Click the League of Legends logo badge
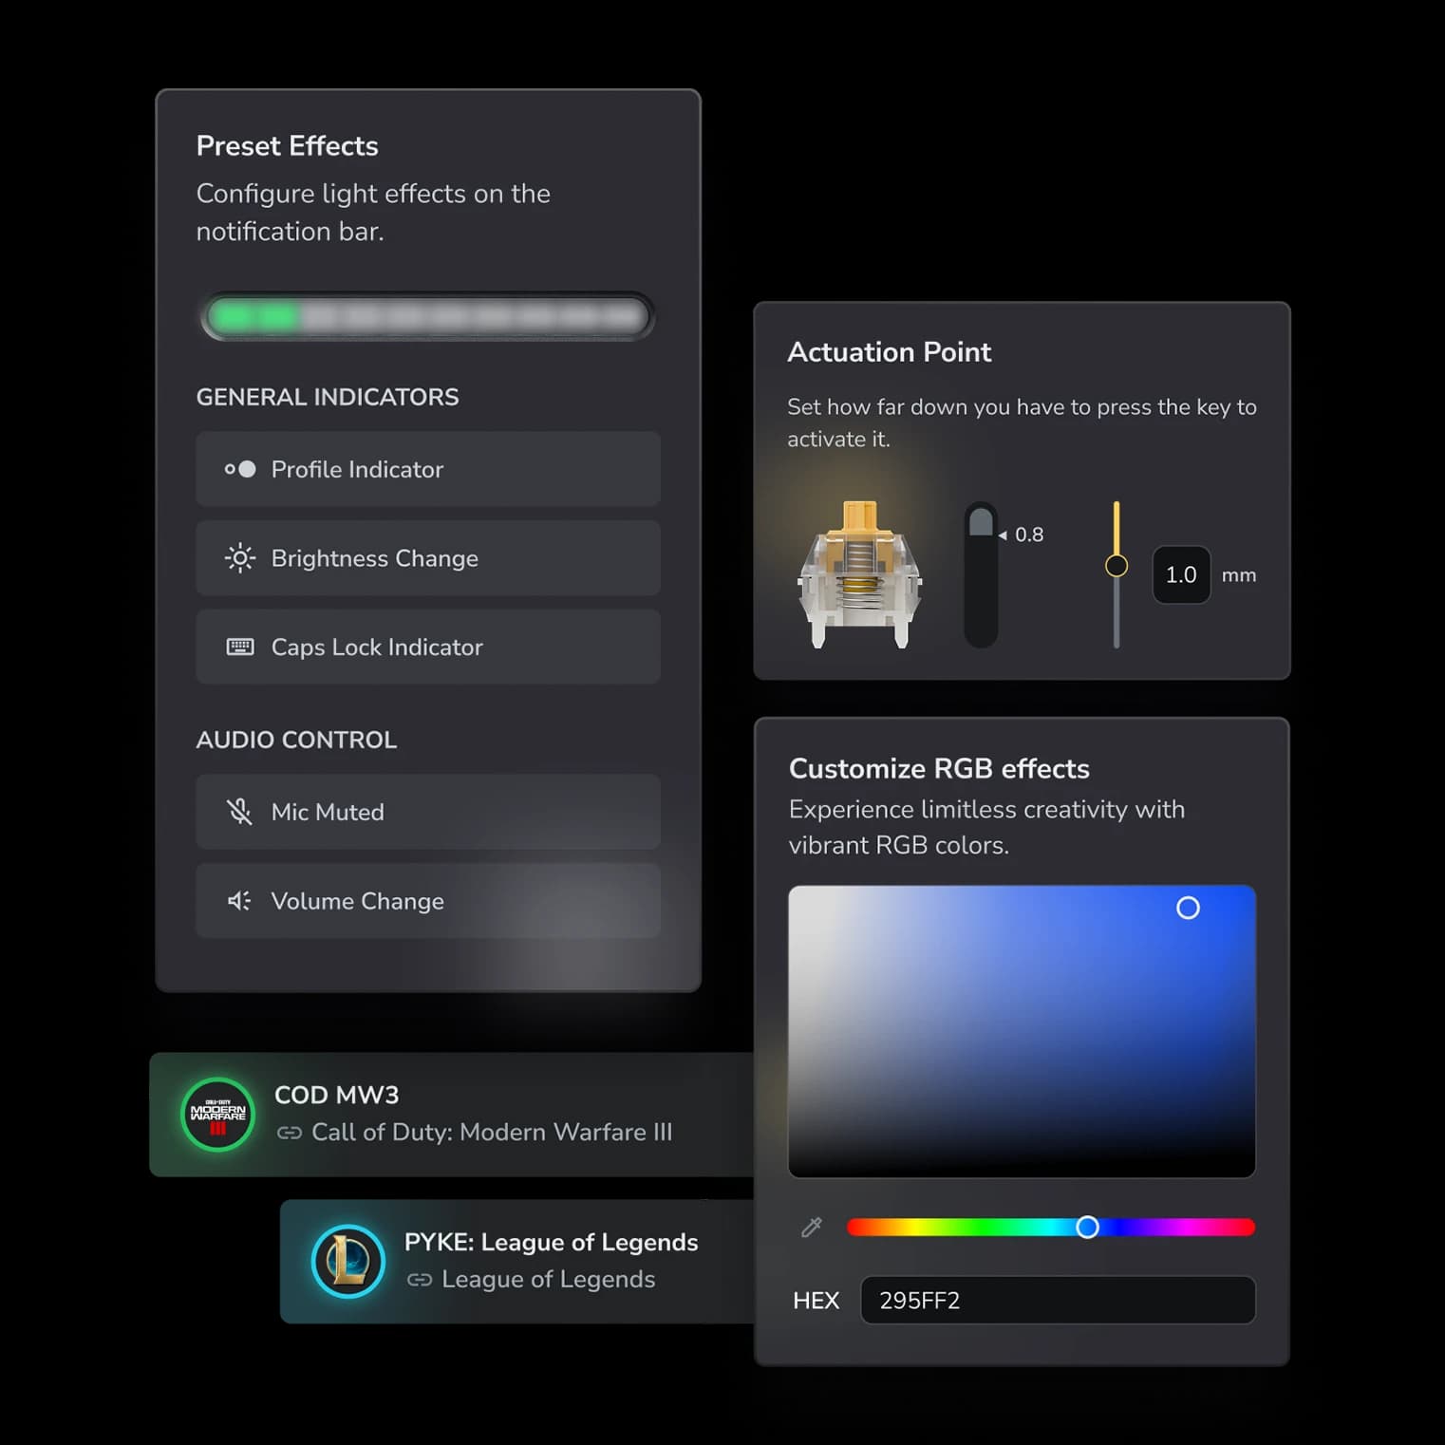The image size is (1445, 1445). (x=347, y=1262)
